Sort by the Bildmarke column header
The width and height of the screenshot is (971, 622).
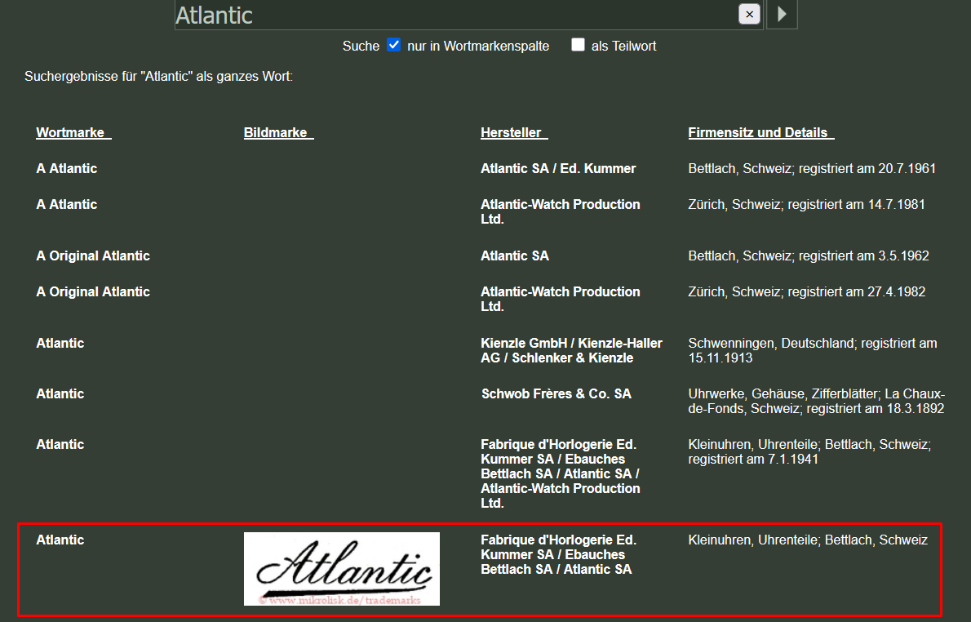point(278,132)
